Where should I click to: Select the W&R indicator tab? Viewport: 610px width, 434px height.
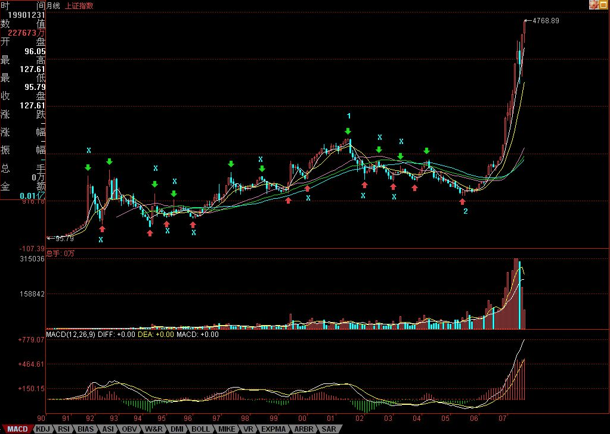pos(154,429)
